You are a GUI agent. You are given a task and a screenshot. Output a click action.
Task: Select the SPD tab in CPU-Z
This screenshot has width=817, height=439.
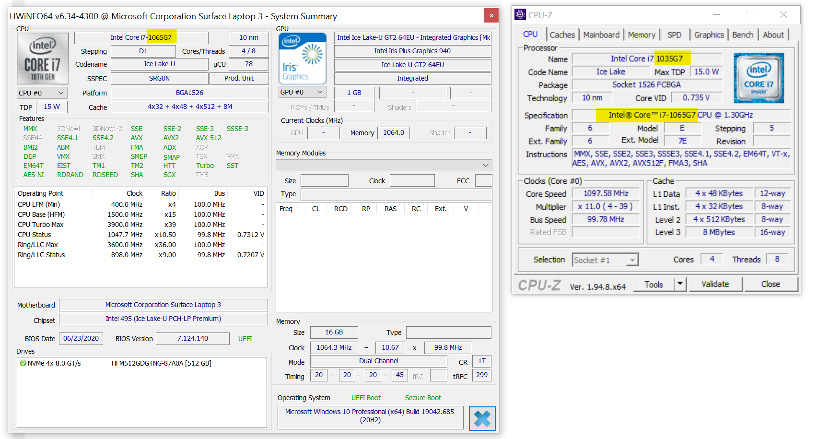pyautogui.click(x=675, y=35)
